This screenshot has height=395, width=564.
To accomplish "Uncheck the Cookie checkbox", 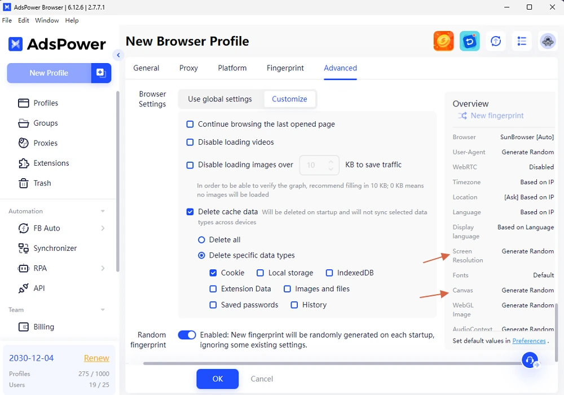I will (213, 273).
